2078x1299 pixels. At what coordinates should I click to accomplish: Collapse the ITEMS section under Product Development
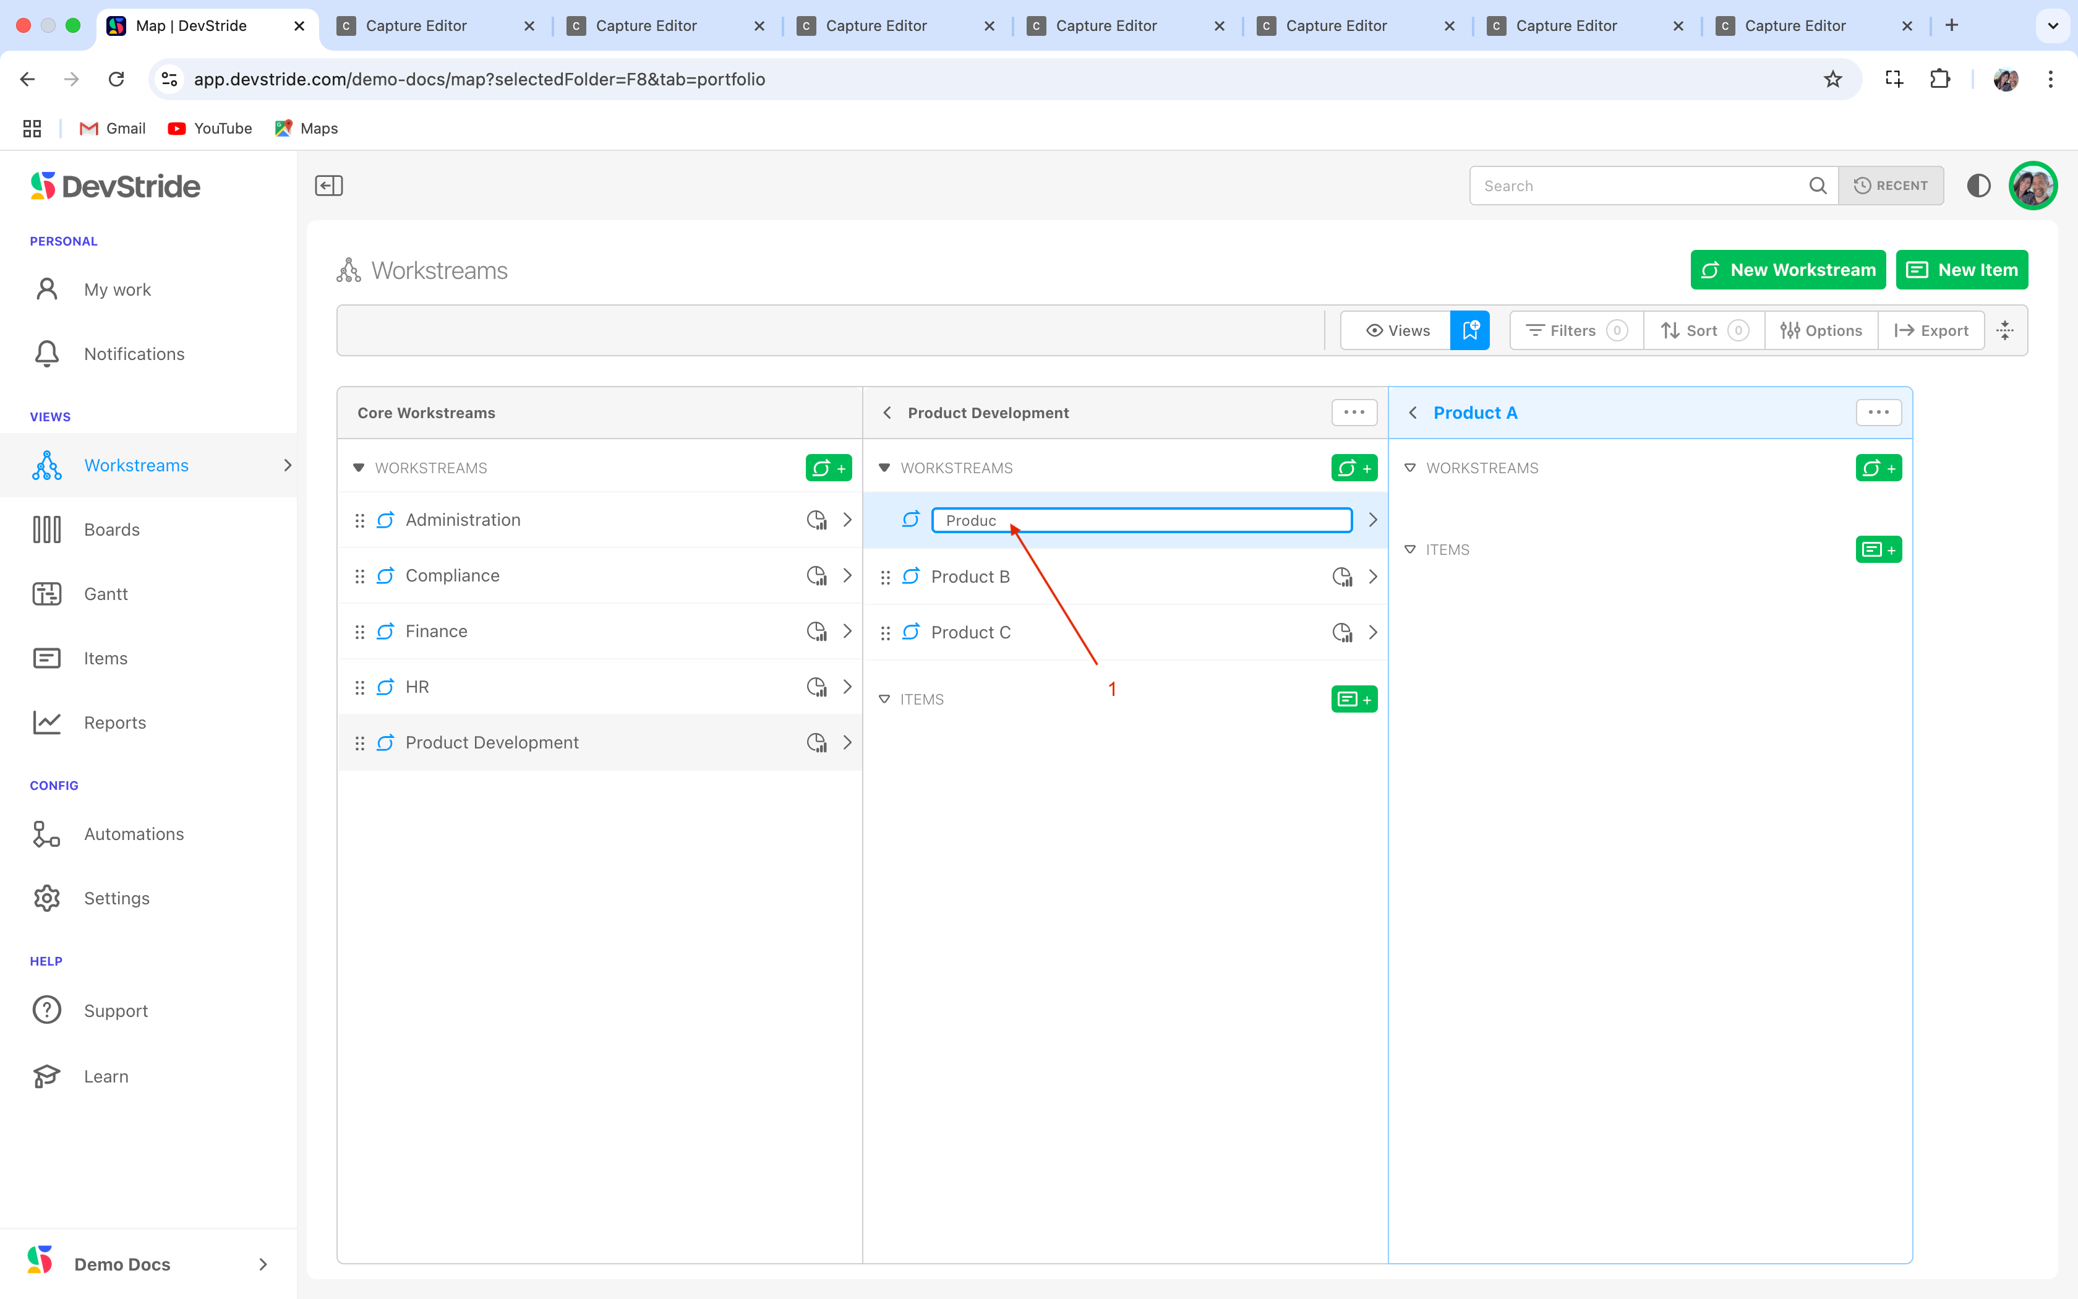(884, 700)
